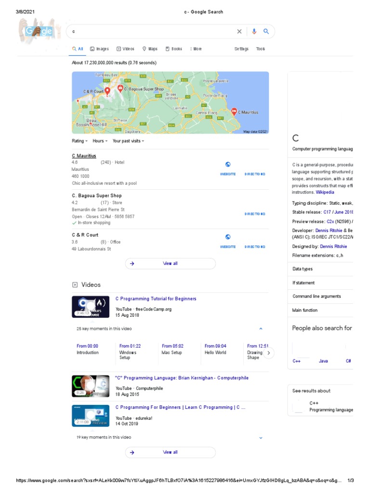
Task: Start voice search with the microphone icon
Action: pos(254,32)
